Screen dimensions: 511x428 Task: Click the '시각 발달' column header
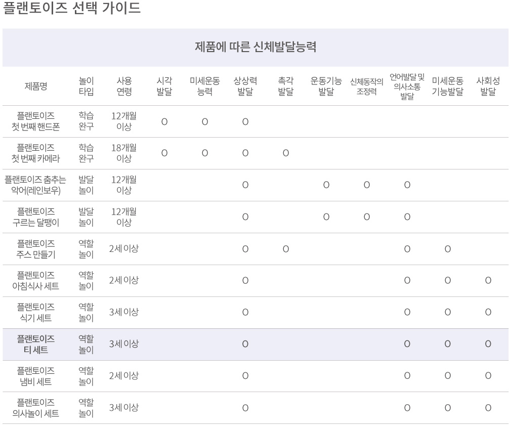[x=164, y=86]
